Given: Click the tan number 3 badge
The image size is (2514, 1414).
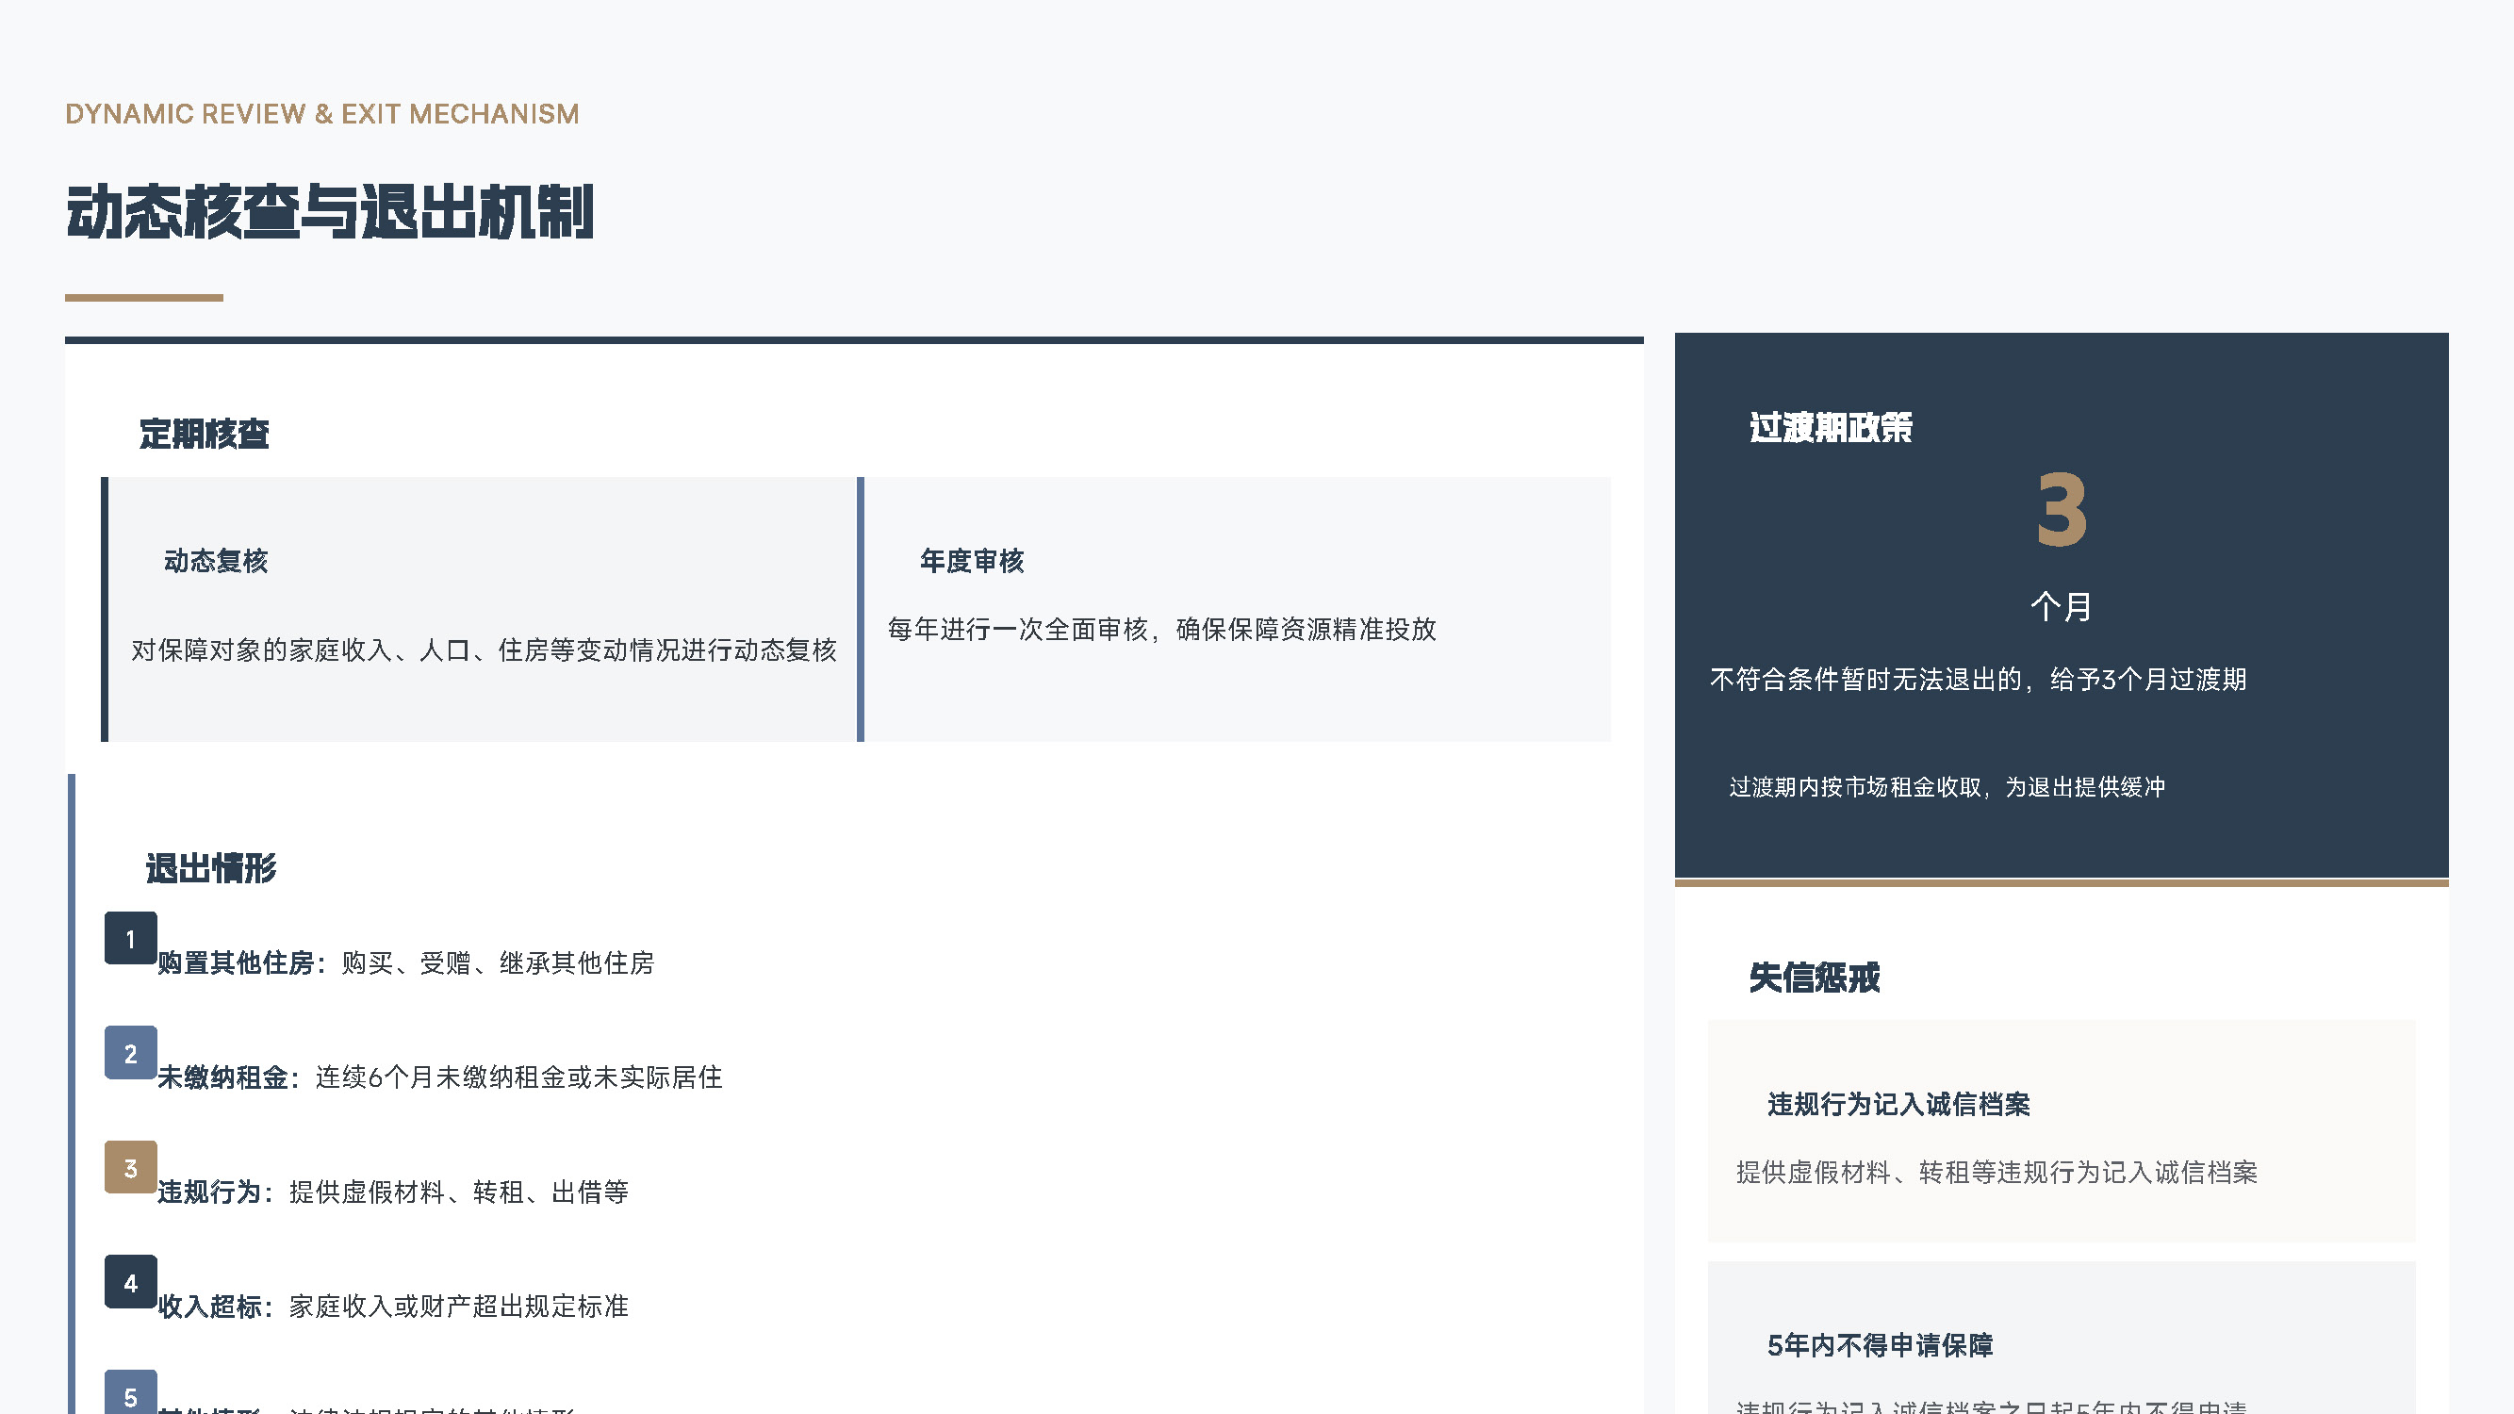Looking at the screenshot, I should coord(131,1167).
